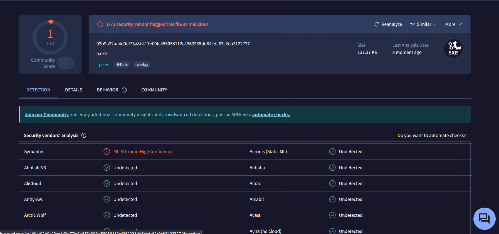Open the More dropdown menu
Image resolution: width=499 pixels, height=234 pixels.
click(x=454, y=24)
